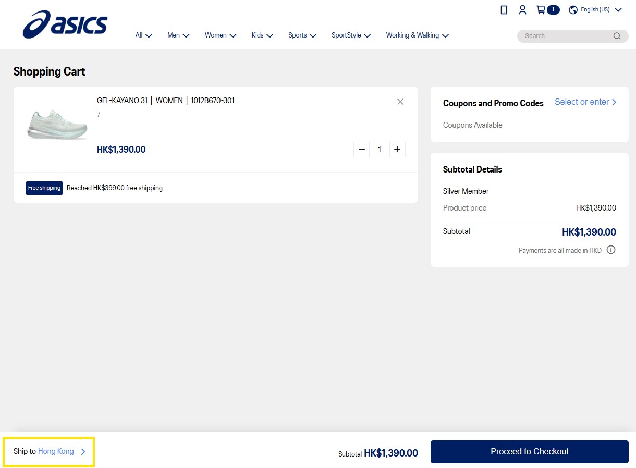Open the Working & Walking menu
Image resolution: width=636 pixels, height=468 pixels.
417,35
